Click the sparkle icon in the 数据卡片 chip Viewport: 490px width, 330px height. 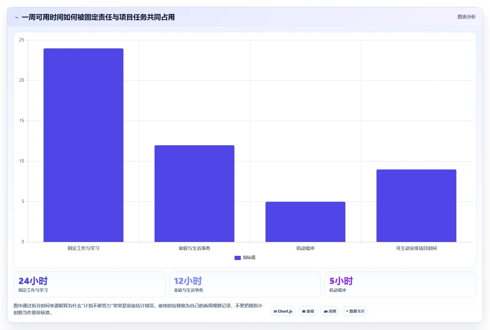[347, 311]
